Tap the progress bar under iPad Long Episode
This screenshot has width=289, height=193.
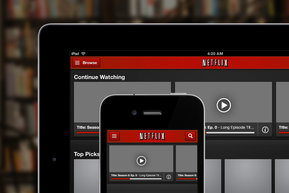230,133
